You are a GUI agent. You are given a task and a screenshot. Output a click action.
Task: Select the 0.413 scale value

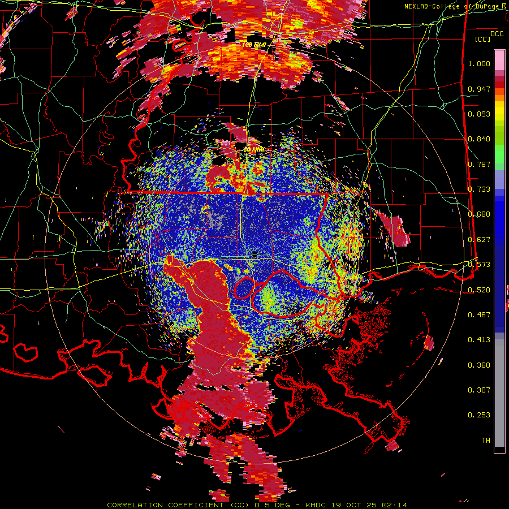point(479,340)
